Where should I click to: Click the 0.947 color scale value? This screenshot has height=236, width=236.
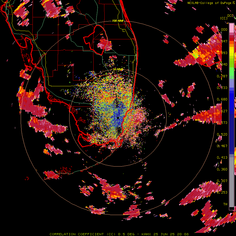[222, 41]
